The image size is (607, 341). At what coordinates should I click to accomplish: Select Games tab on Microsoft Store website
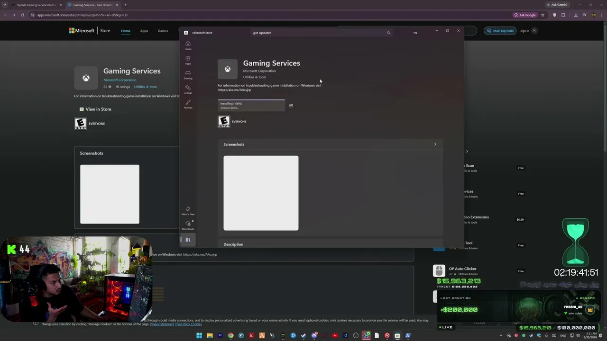(x=163, y=31)
